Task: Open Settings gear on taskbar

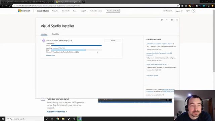Action: click(x=69, y=119)
